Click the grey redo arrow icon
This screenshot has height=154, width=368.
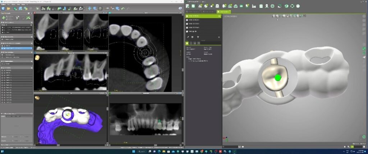pyautogui.click(x=128, y=9)
